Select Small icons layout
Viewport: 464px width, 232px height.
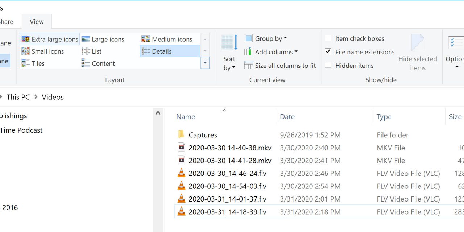43,51
